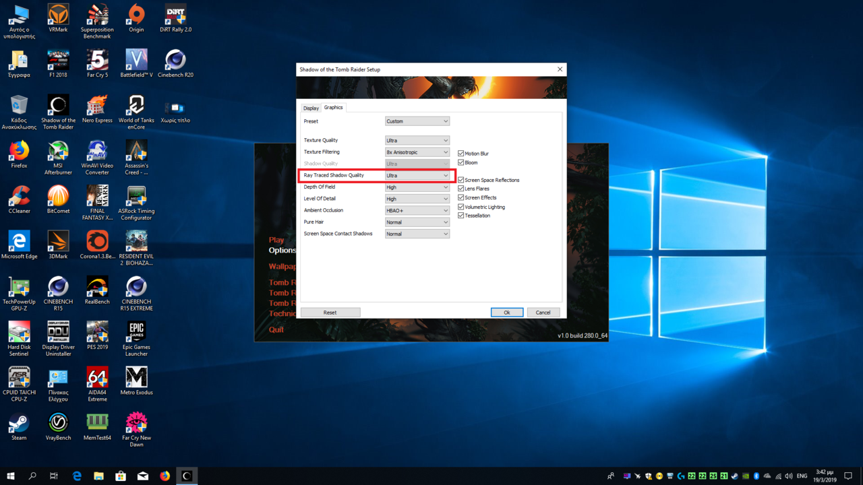863x485 pixels.
Task: Disable Screen Space Reflections checkbox
Action: pos(461,180)
